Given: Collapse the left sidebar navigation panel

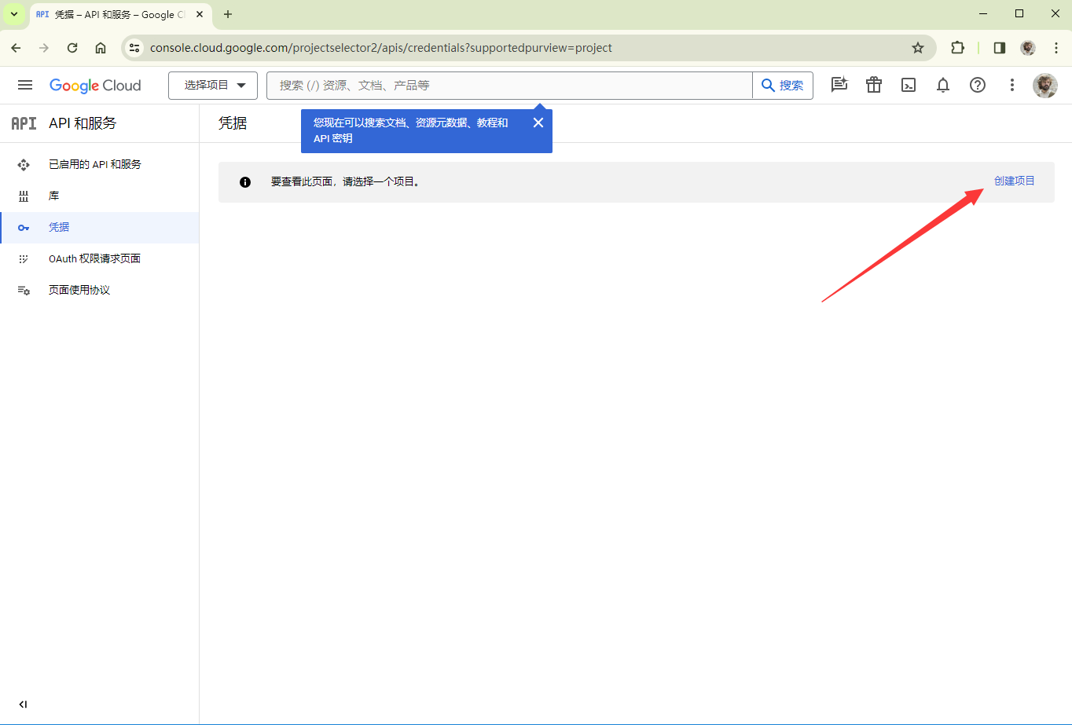Looking at the screenshot, I should point(23,705).
